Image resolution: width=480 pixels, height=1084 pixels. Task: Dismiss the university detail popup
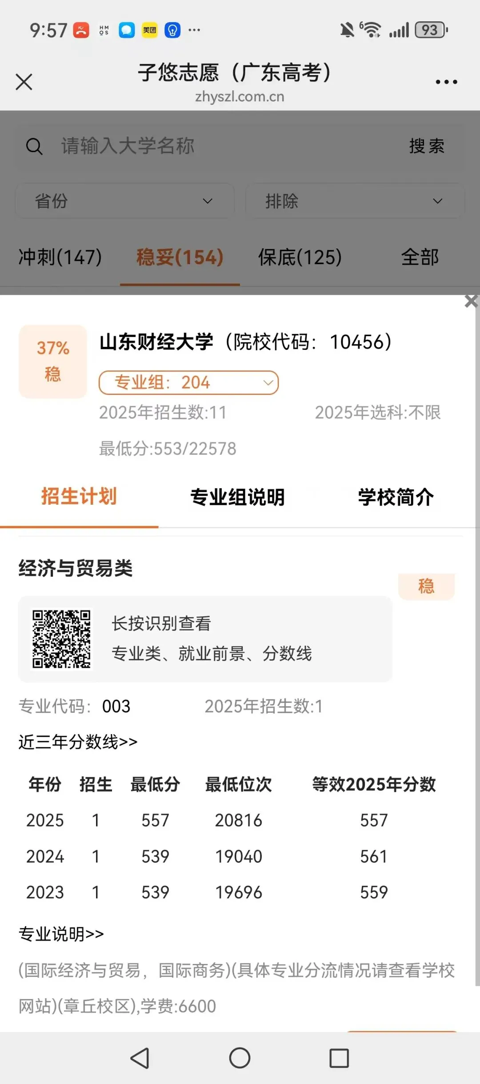pyautogui.click(x=471, y=301)
